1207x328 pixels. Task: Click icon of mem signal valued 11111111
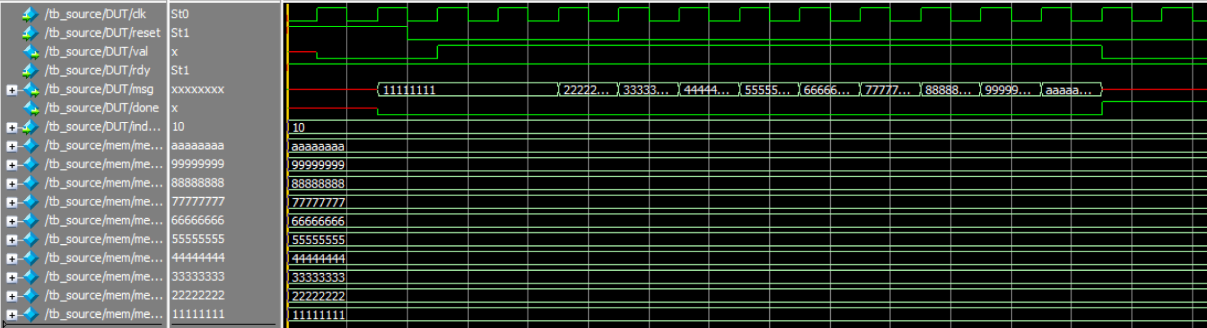[x=31, y=315]
